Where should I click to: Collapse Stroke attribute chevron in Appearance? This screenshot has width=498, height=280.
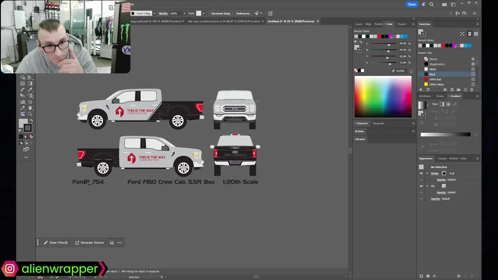(x=427, y=173)
